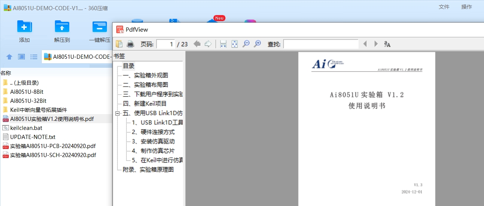Open bookmark 三、下载用户程序到实验
The height and width of the screenshot is (206, 484).
(x=153, y=94)
